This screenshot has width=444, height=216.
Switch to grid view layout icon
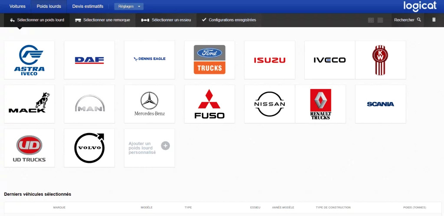pyautogui.click(x=371, y=20)
